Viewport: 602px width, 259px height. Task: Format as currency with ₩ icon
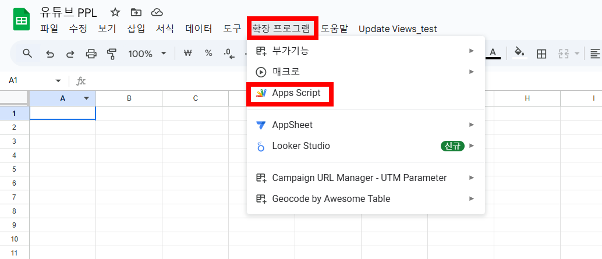tap(187, 54)
